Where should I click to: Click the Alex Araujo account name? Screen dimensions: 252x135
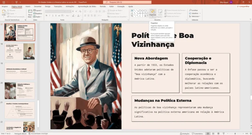click(x=224, y=2)
